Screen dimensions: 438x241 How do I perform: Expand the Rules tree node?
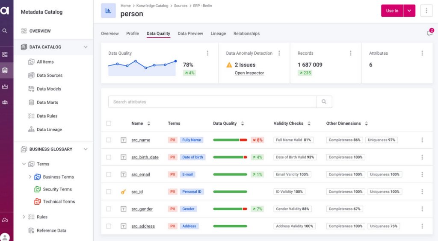point(24,217)
